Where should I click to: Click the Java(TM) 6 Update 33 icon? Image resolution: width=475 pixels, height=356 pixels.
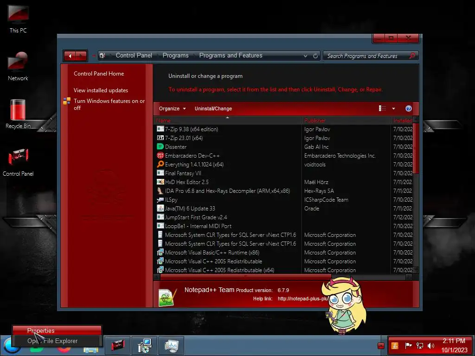pos(160,208)
